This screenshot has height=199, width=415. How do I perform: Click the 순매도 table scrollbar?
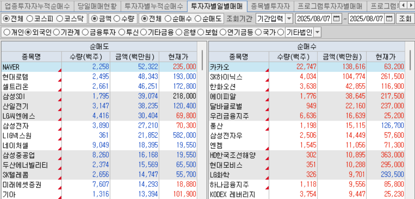pos(202,60)
